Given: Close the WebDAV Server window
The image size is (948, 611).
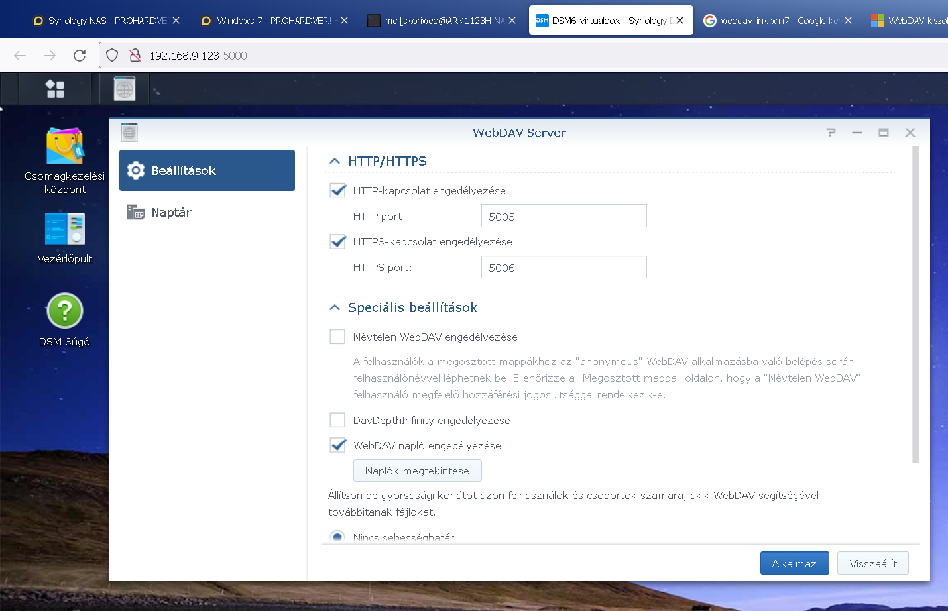Looking at the screenshot, I should pos(910,133).
